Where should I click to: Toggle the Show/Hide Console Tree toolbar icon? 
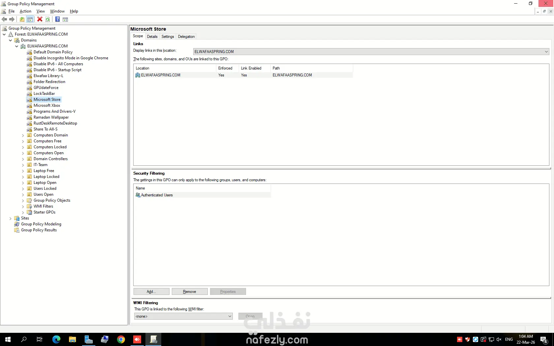point(30,19)
